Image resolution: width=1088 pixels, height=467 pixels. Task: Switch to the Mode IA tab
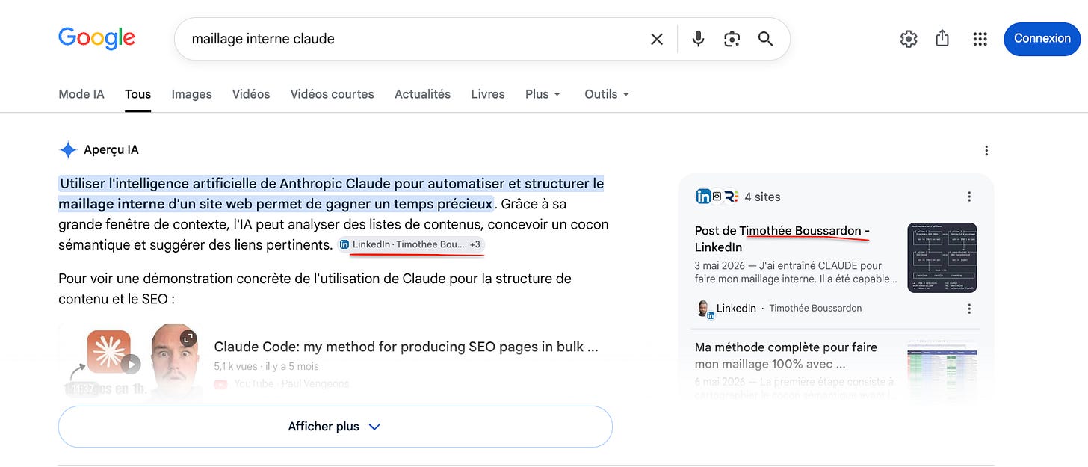pos(81,94)
